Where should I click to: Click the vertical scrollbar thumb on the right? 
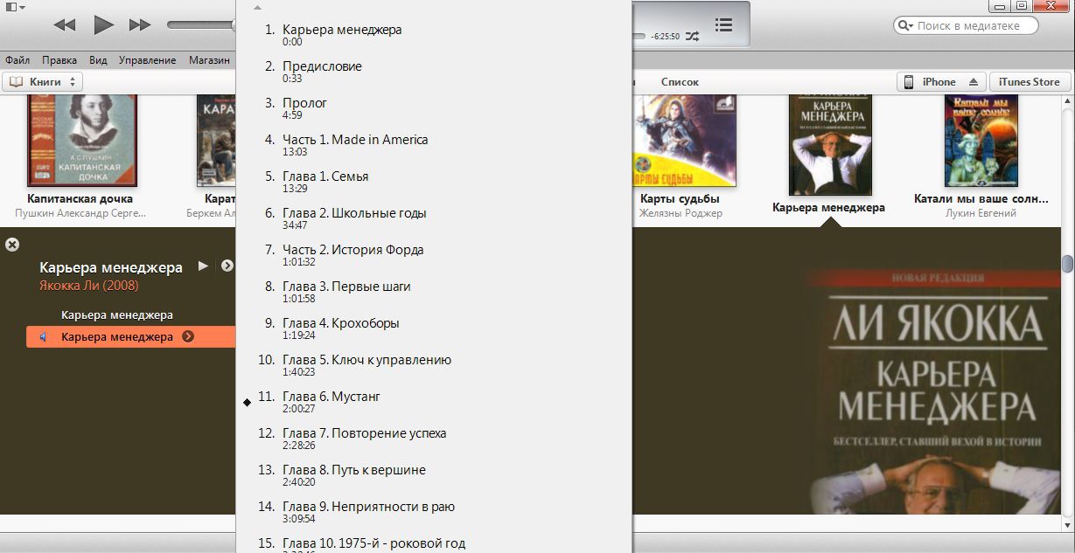tap(1067, 264)
